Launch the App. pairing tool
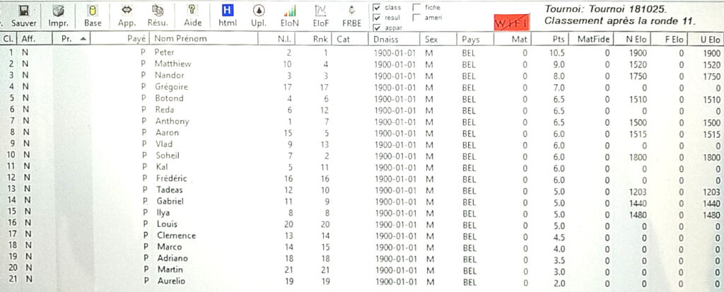The image size is (724, 292). point(127,11)
